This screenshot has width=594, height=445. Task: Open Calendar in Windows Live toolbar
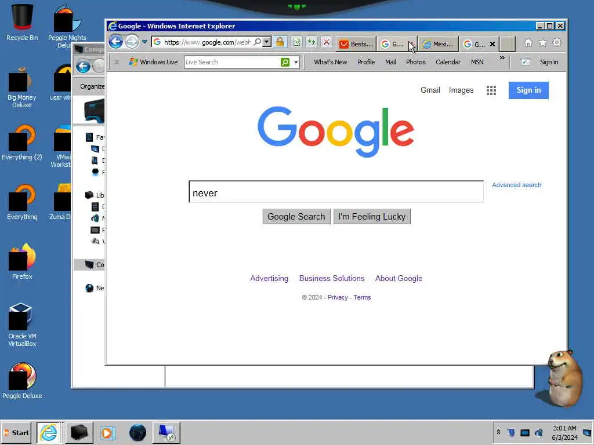448,62
